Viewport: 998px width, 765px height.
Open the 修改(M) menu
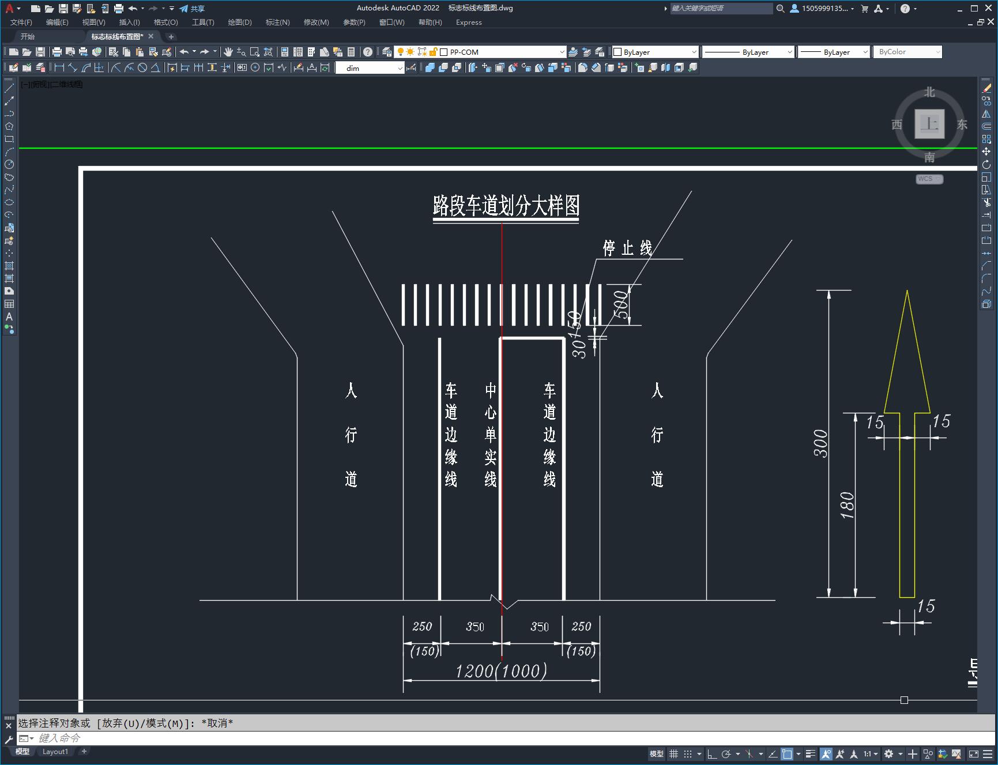[316, 22]
